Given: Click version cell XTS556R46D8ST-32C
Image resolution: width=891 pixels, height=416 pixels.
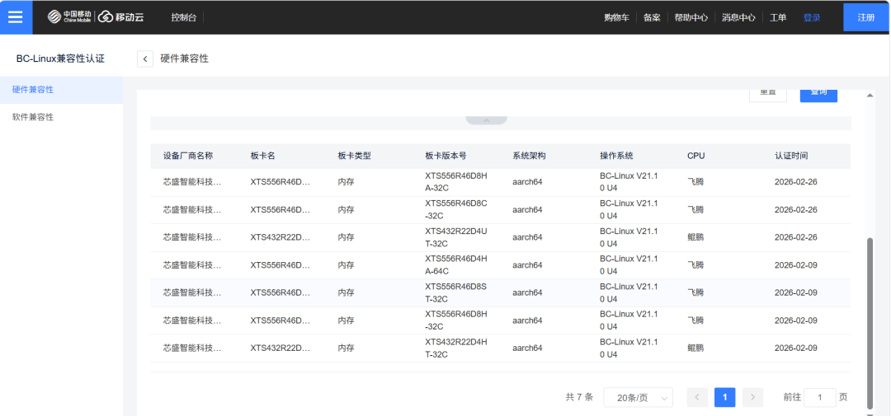Looking at the screenshot, I should point(456,292).
